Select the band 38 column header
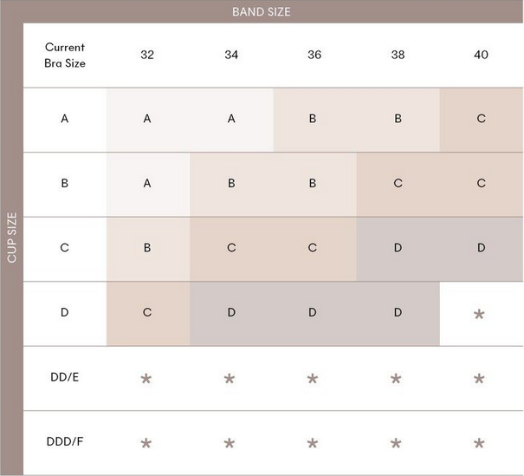The image size is (524, 476). [397, 55]
